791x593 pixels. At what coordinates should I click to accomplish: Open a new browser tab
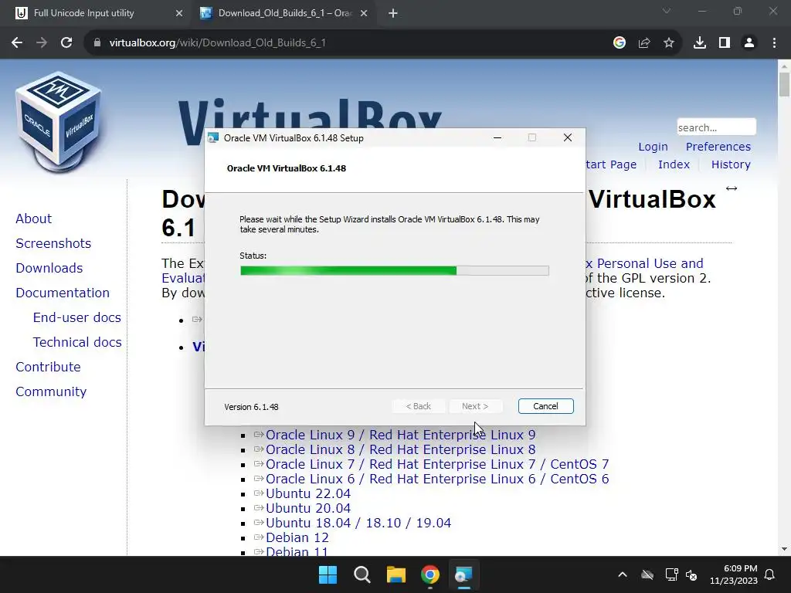coord(393,13)
